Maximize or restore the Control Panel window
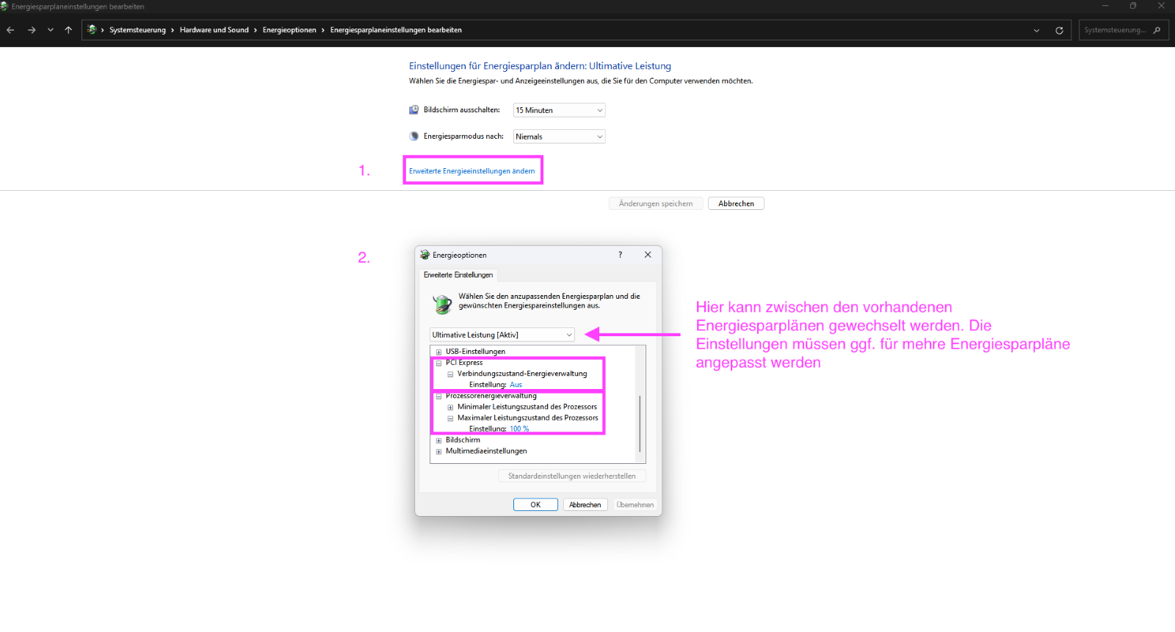Viewport: 1175px width, 632px height. (x=1133, y=6)
